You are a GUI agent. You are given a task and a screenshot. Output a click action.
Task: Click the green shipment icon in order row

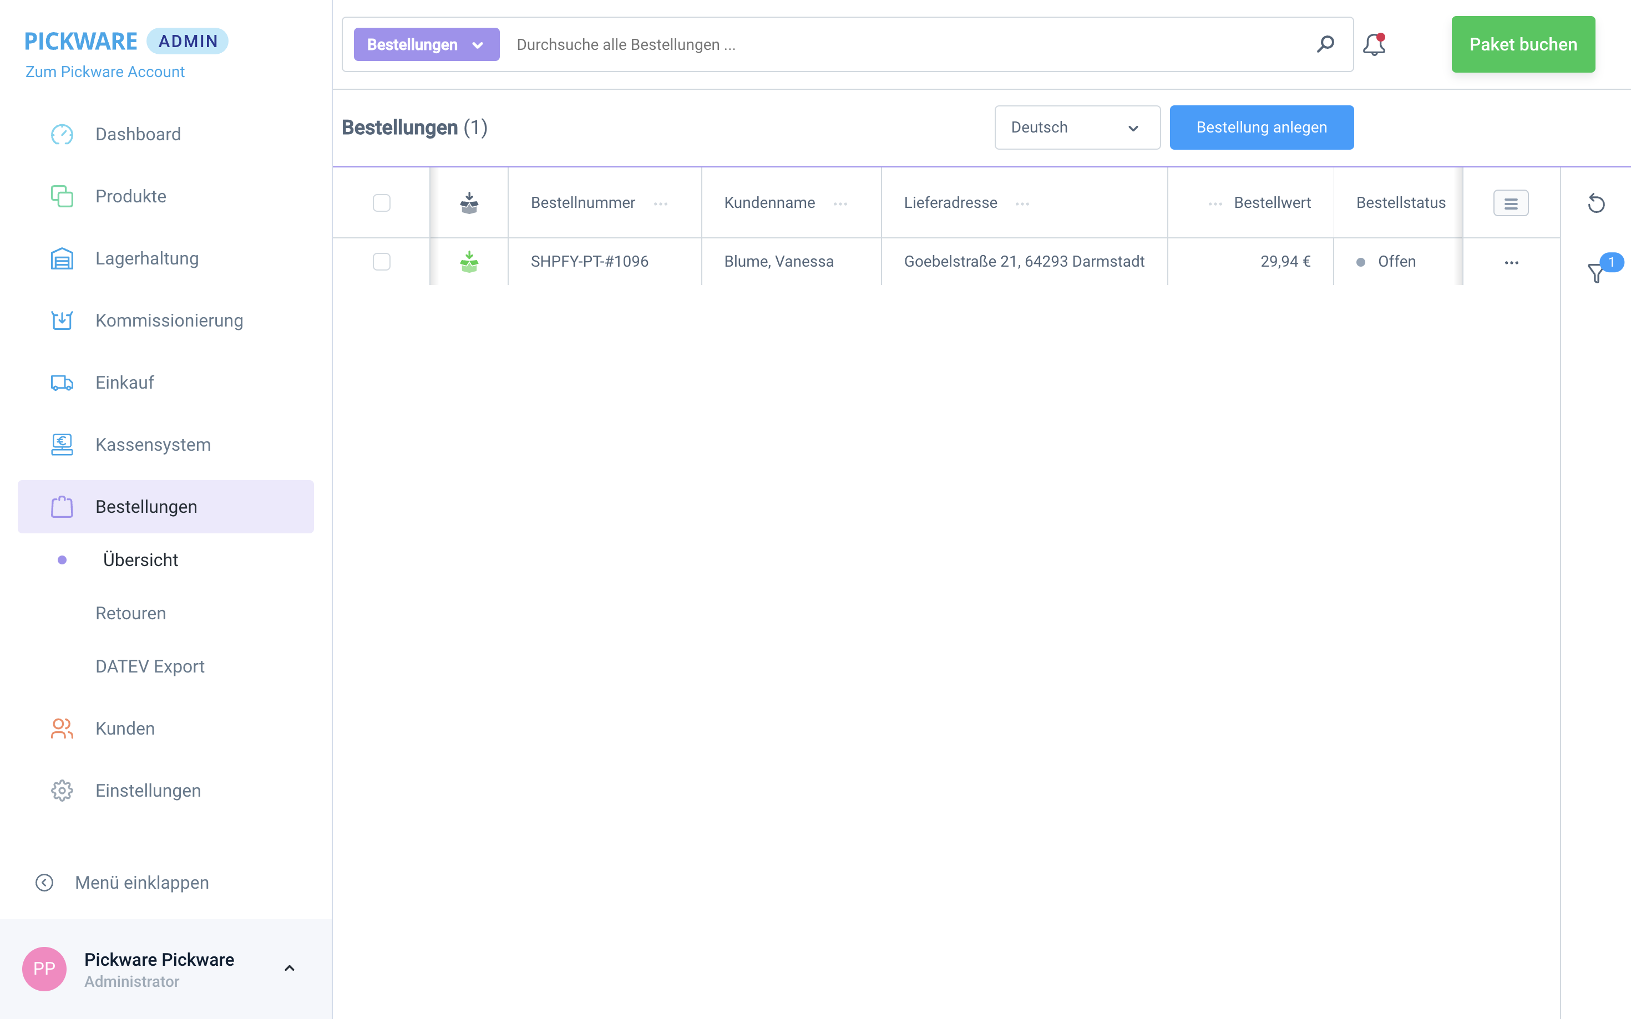coord(469,262)
